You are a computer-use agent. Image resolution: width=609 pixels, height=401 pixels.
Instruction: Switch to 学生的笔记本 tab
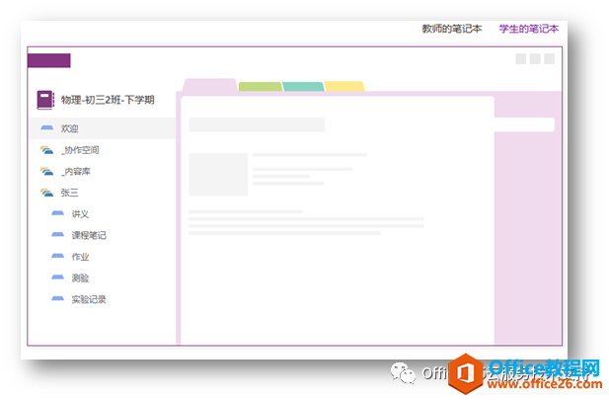click(529, 29)
